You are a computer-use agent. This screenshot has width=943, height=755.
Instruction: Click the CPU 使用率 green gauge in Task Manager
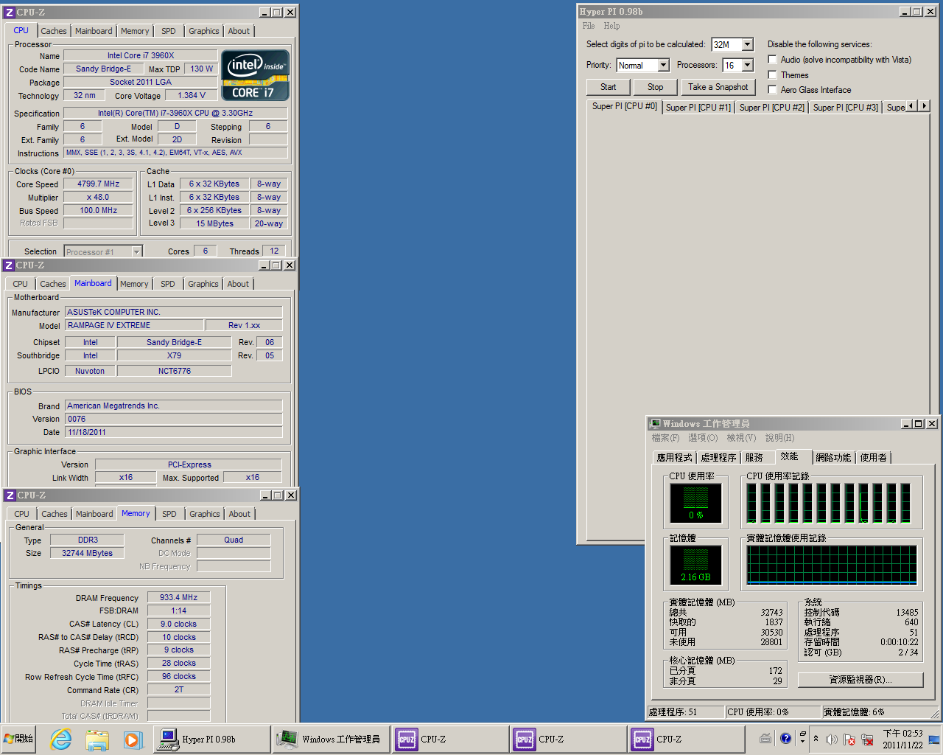[695, 503]
